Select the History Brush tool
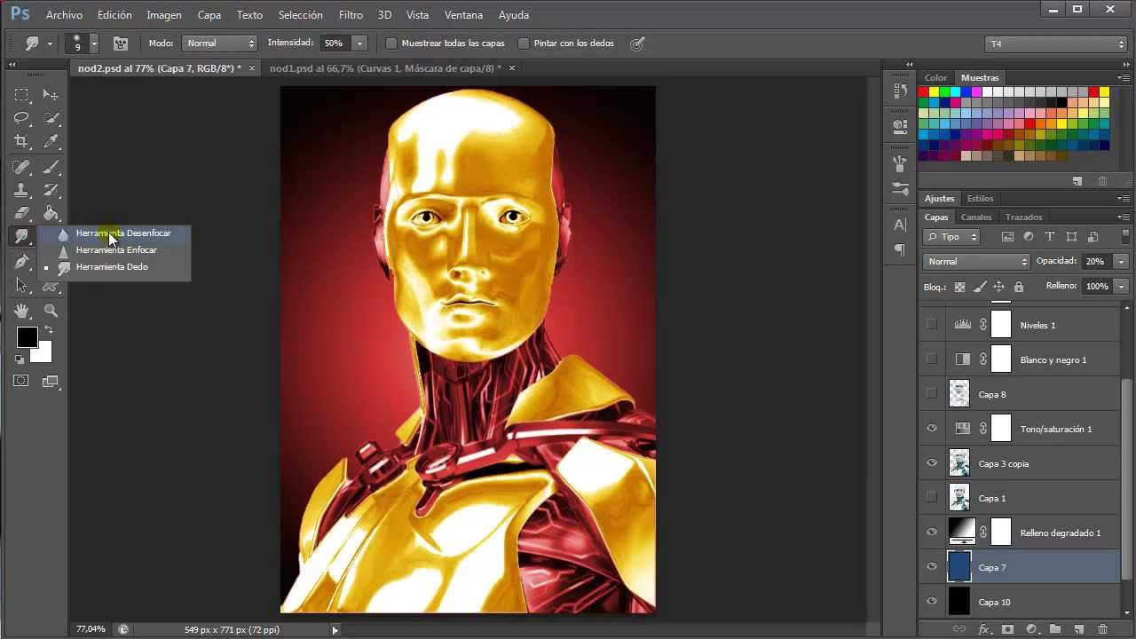 pyautogui.click(x=51, y=190)
